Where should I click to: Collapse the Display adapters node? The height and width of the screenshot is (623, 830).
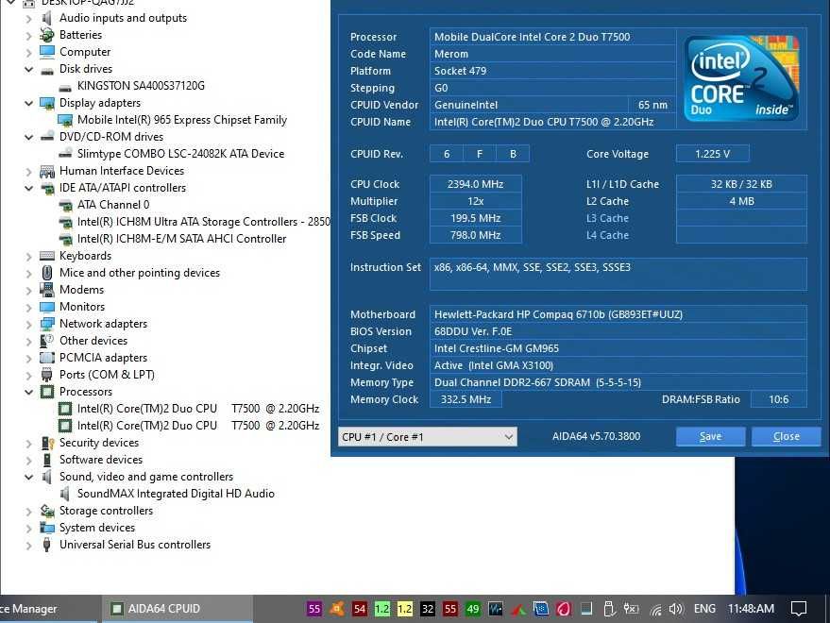28,103
